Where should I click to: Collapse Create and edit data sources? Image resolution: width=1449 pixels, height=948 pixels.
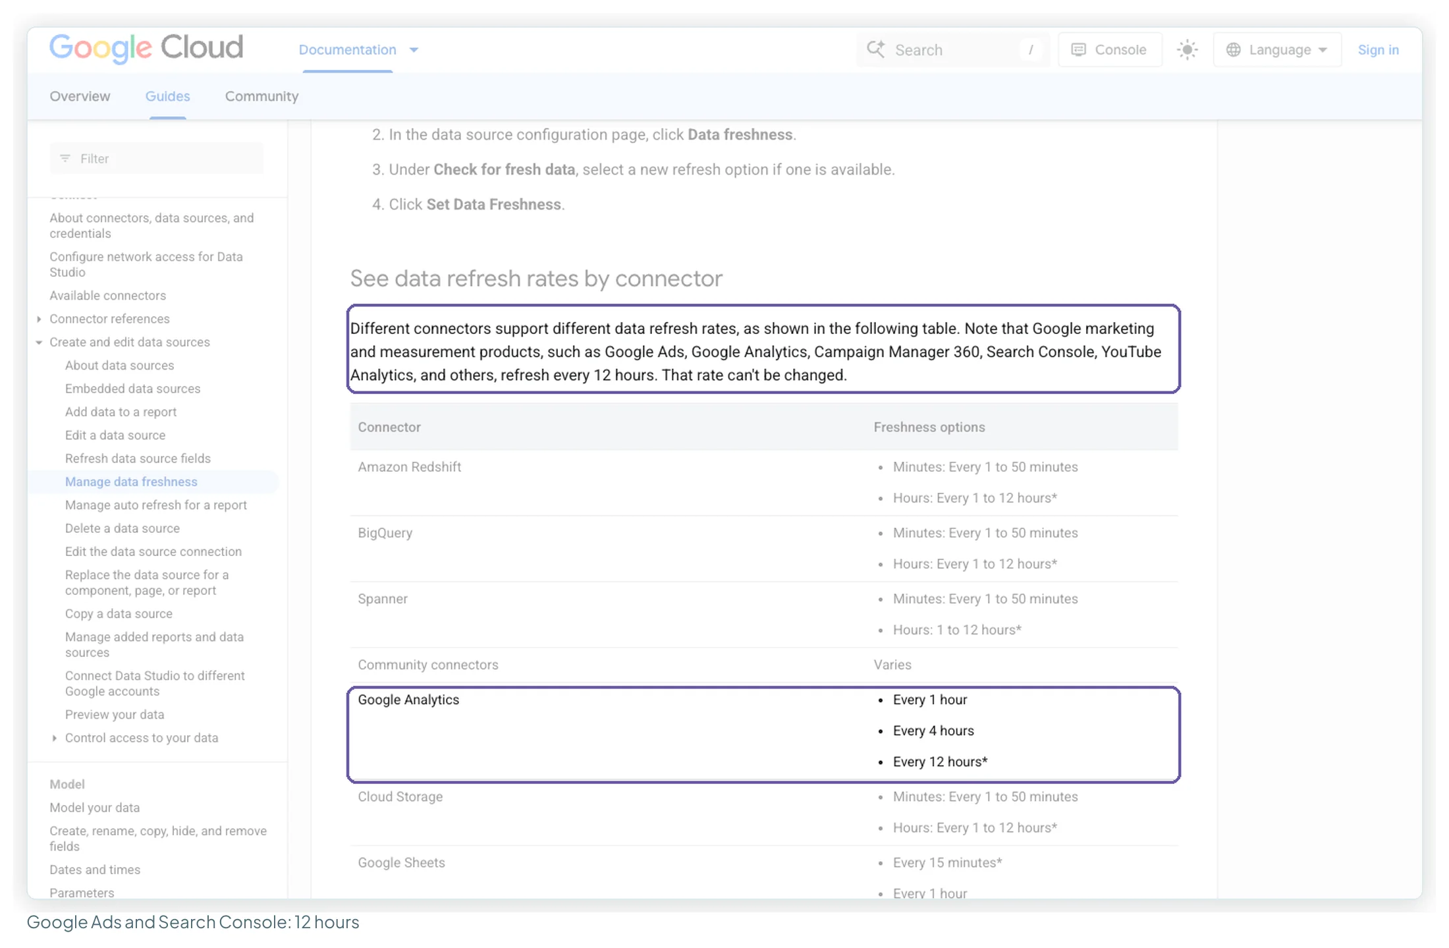pyautogui.click(x=39, y=342)
